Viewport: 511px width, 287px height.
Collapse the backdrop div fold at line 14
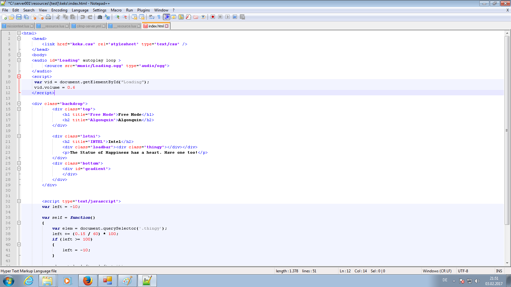[x=19, y=103]
